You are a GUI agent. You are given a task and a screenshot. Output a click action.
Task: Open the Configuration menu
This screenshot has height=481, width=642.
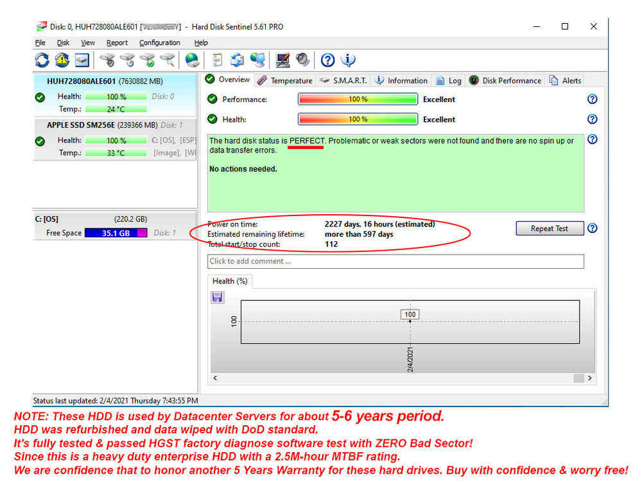(160, 42)
